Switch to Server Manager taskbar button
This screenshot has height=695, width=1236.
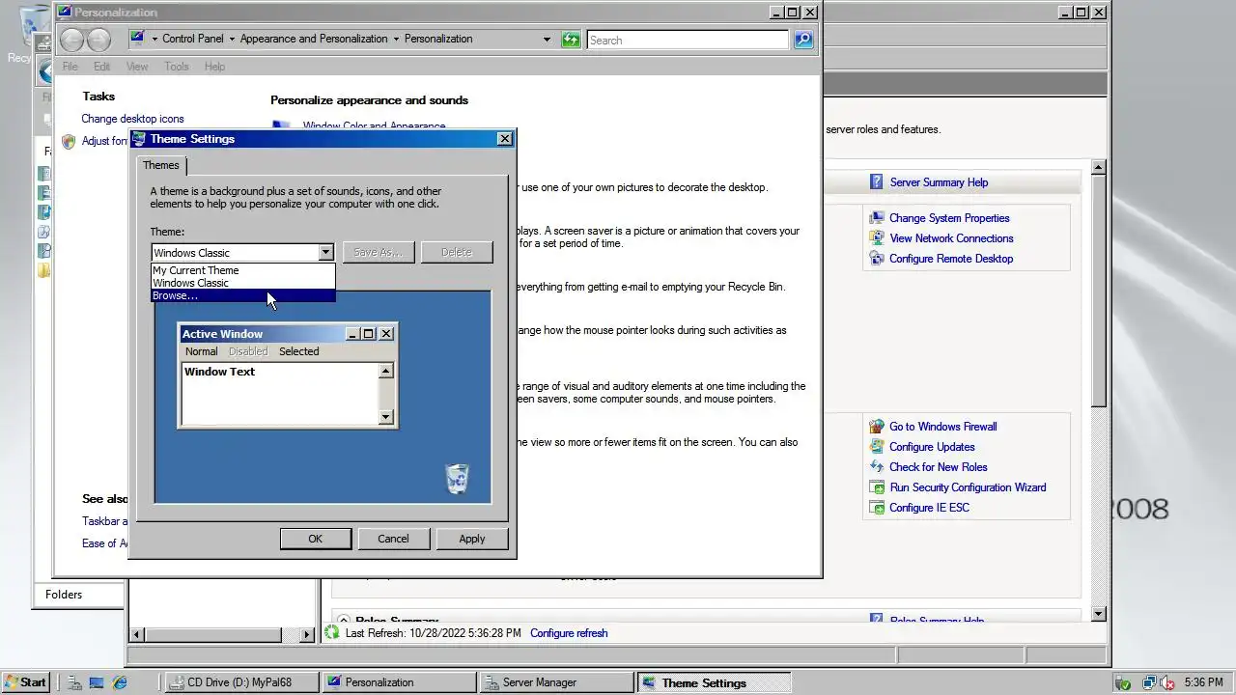click(557, 682)
